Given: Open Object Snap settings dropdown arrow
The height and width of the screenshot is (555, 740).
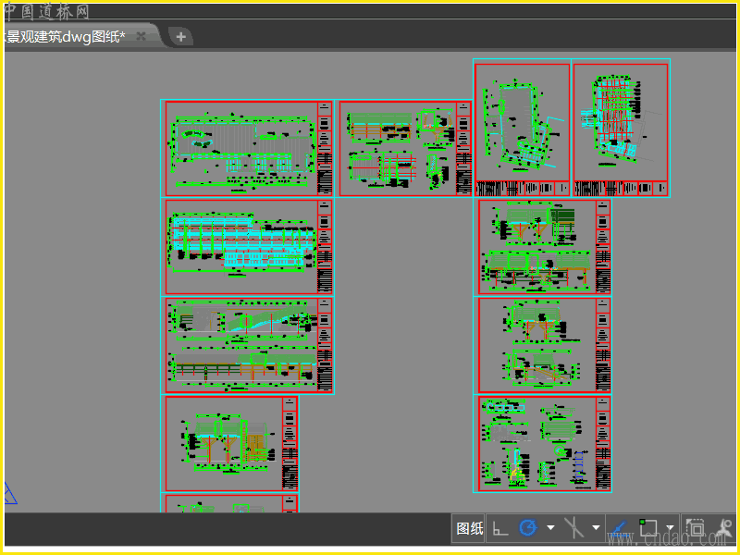Looking at the screenshot, I should [670, 528].
